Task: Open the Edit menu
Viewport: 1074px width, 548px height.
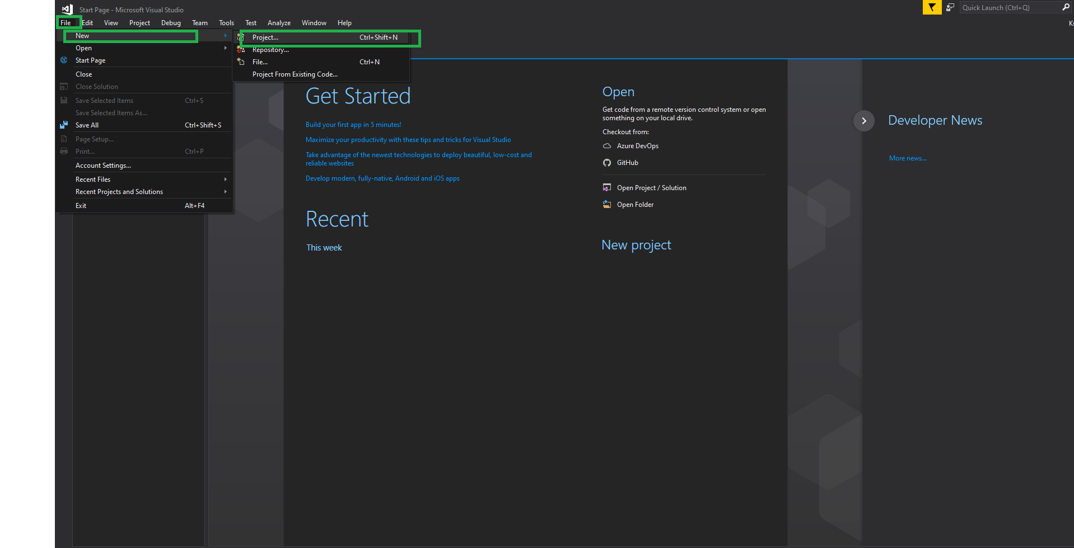Action: (87, 23)
